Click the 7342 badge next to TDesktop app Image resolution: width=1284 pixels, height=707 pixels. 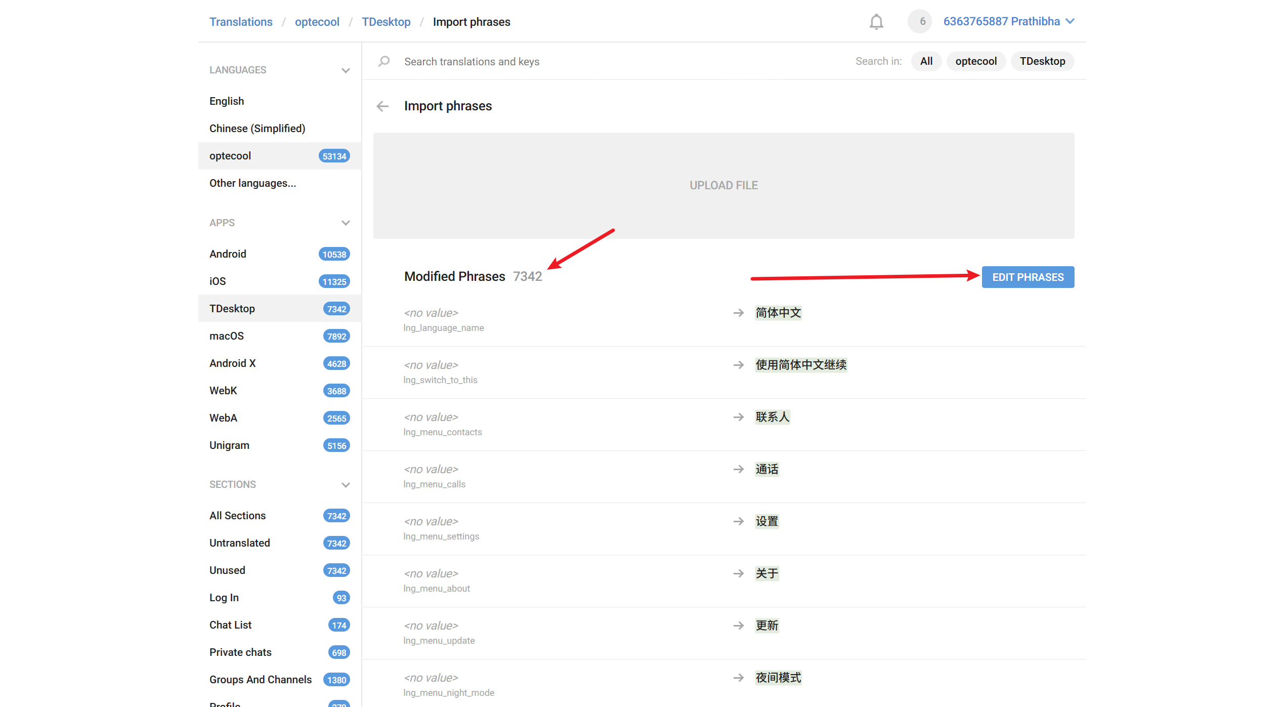click(x=336, y=309)
